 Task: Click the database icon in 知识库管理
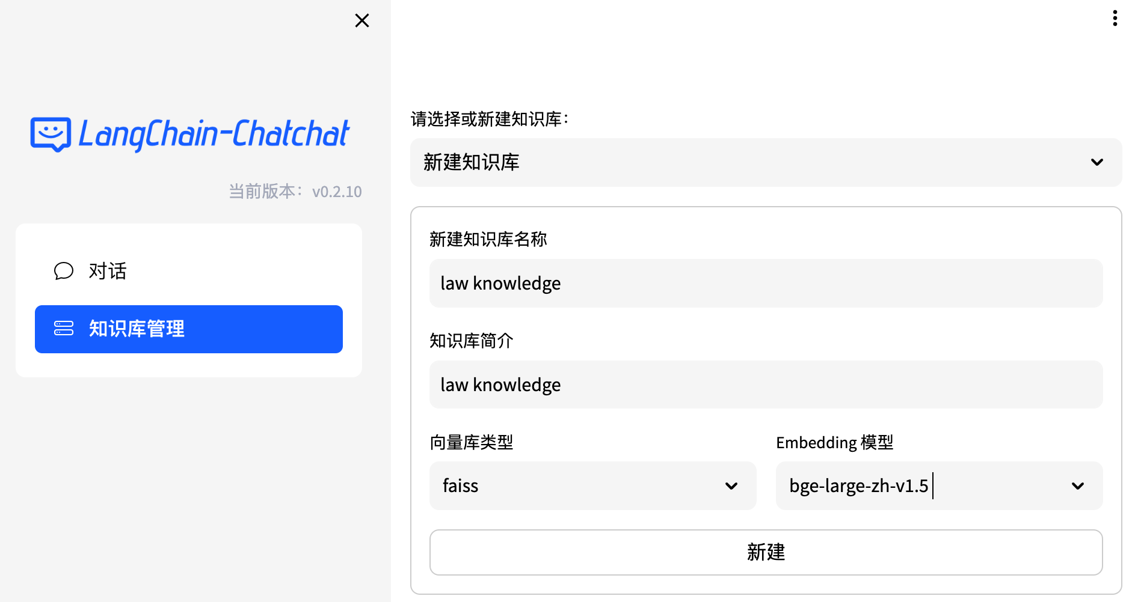64,329
